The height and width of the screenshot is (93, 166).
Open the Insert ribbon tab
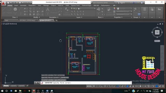click(x=16, y=5)
